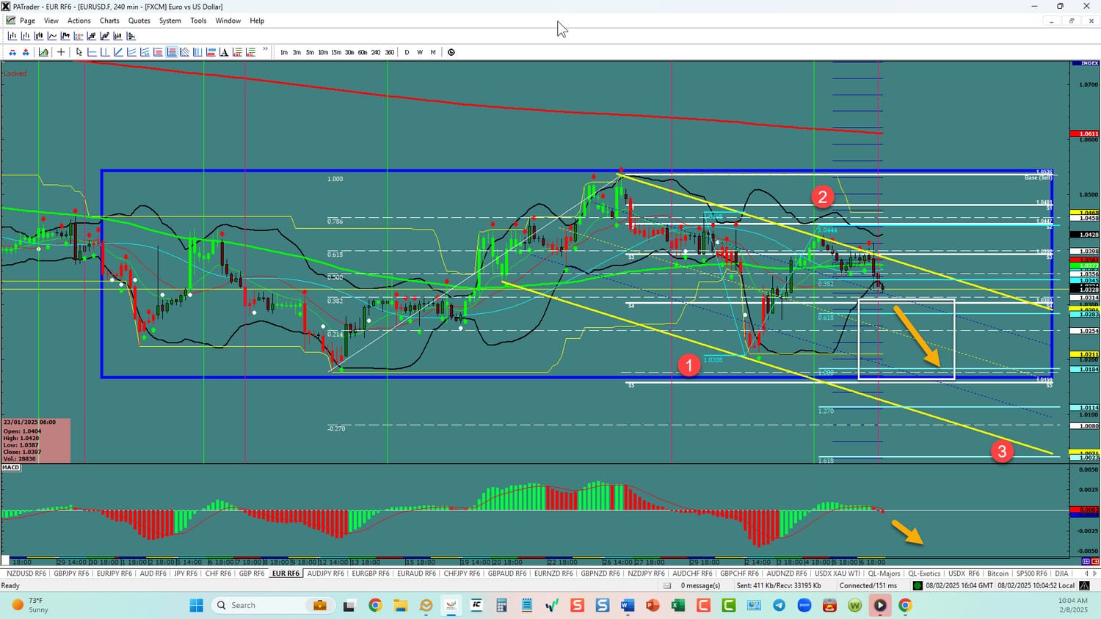Pick the vertical line drawing tool
The image size is (1101, 619).
[105, 52]
